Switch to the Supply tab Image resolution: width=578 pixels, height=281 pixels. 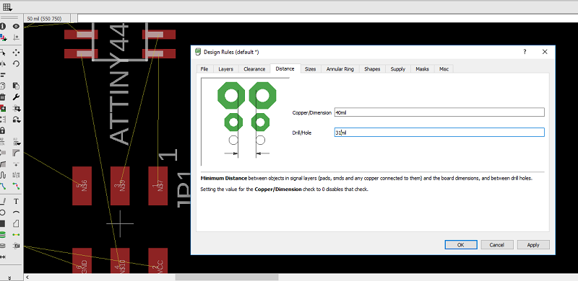click(x=398, y=68)
